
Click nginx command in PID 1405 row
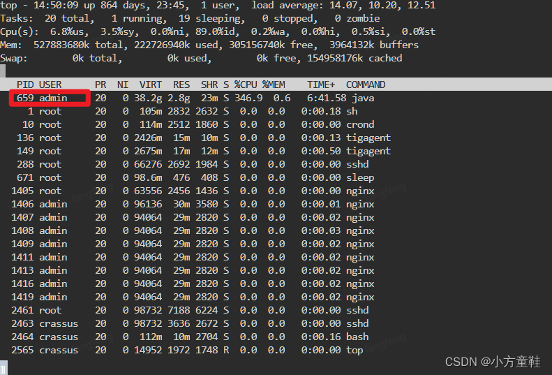(360, 191)
